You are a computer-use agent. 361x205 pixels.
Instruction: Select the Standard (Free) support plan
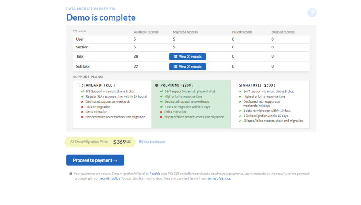coord(78,85)
